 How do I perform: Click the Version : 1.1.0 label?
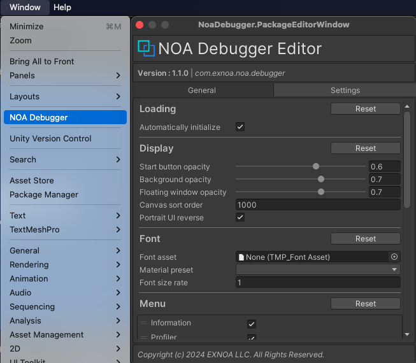pos(163,73)
